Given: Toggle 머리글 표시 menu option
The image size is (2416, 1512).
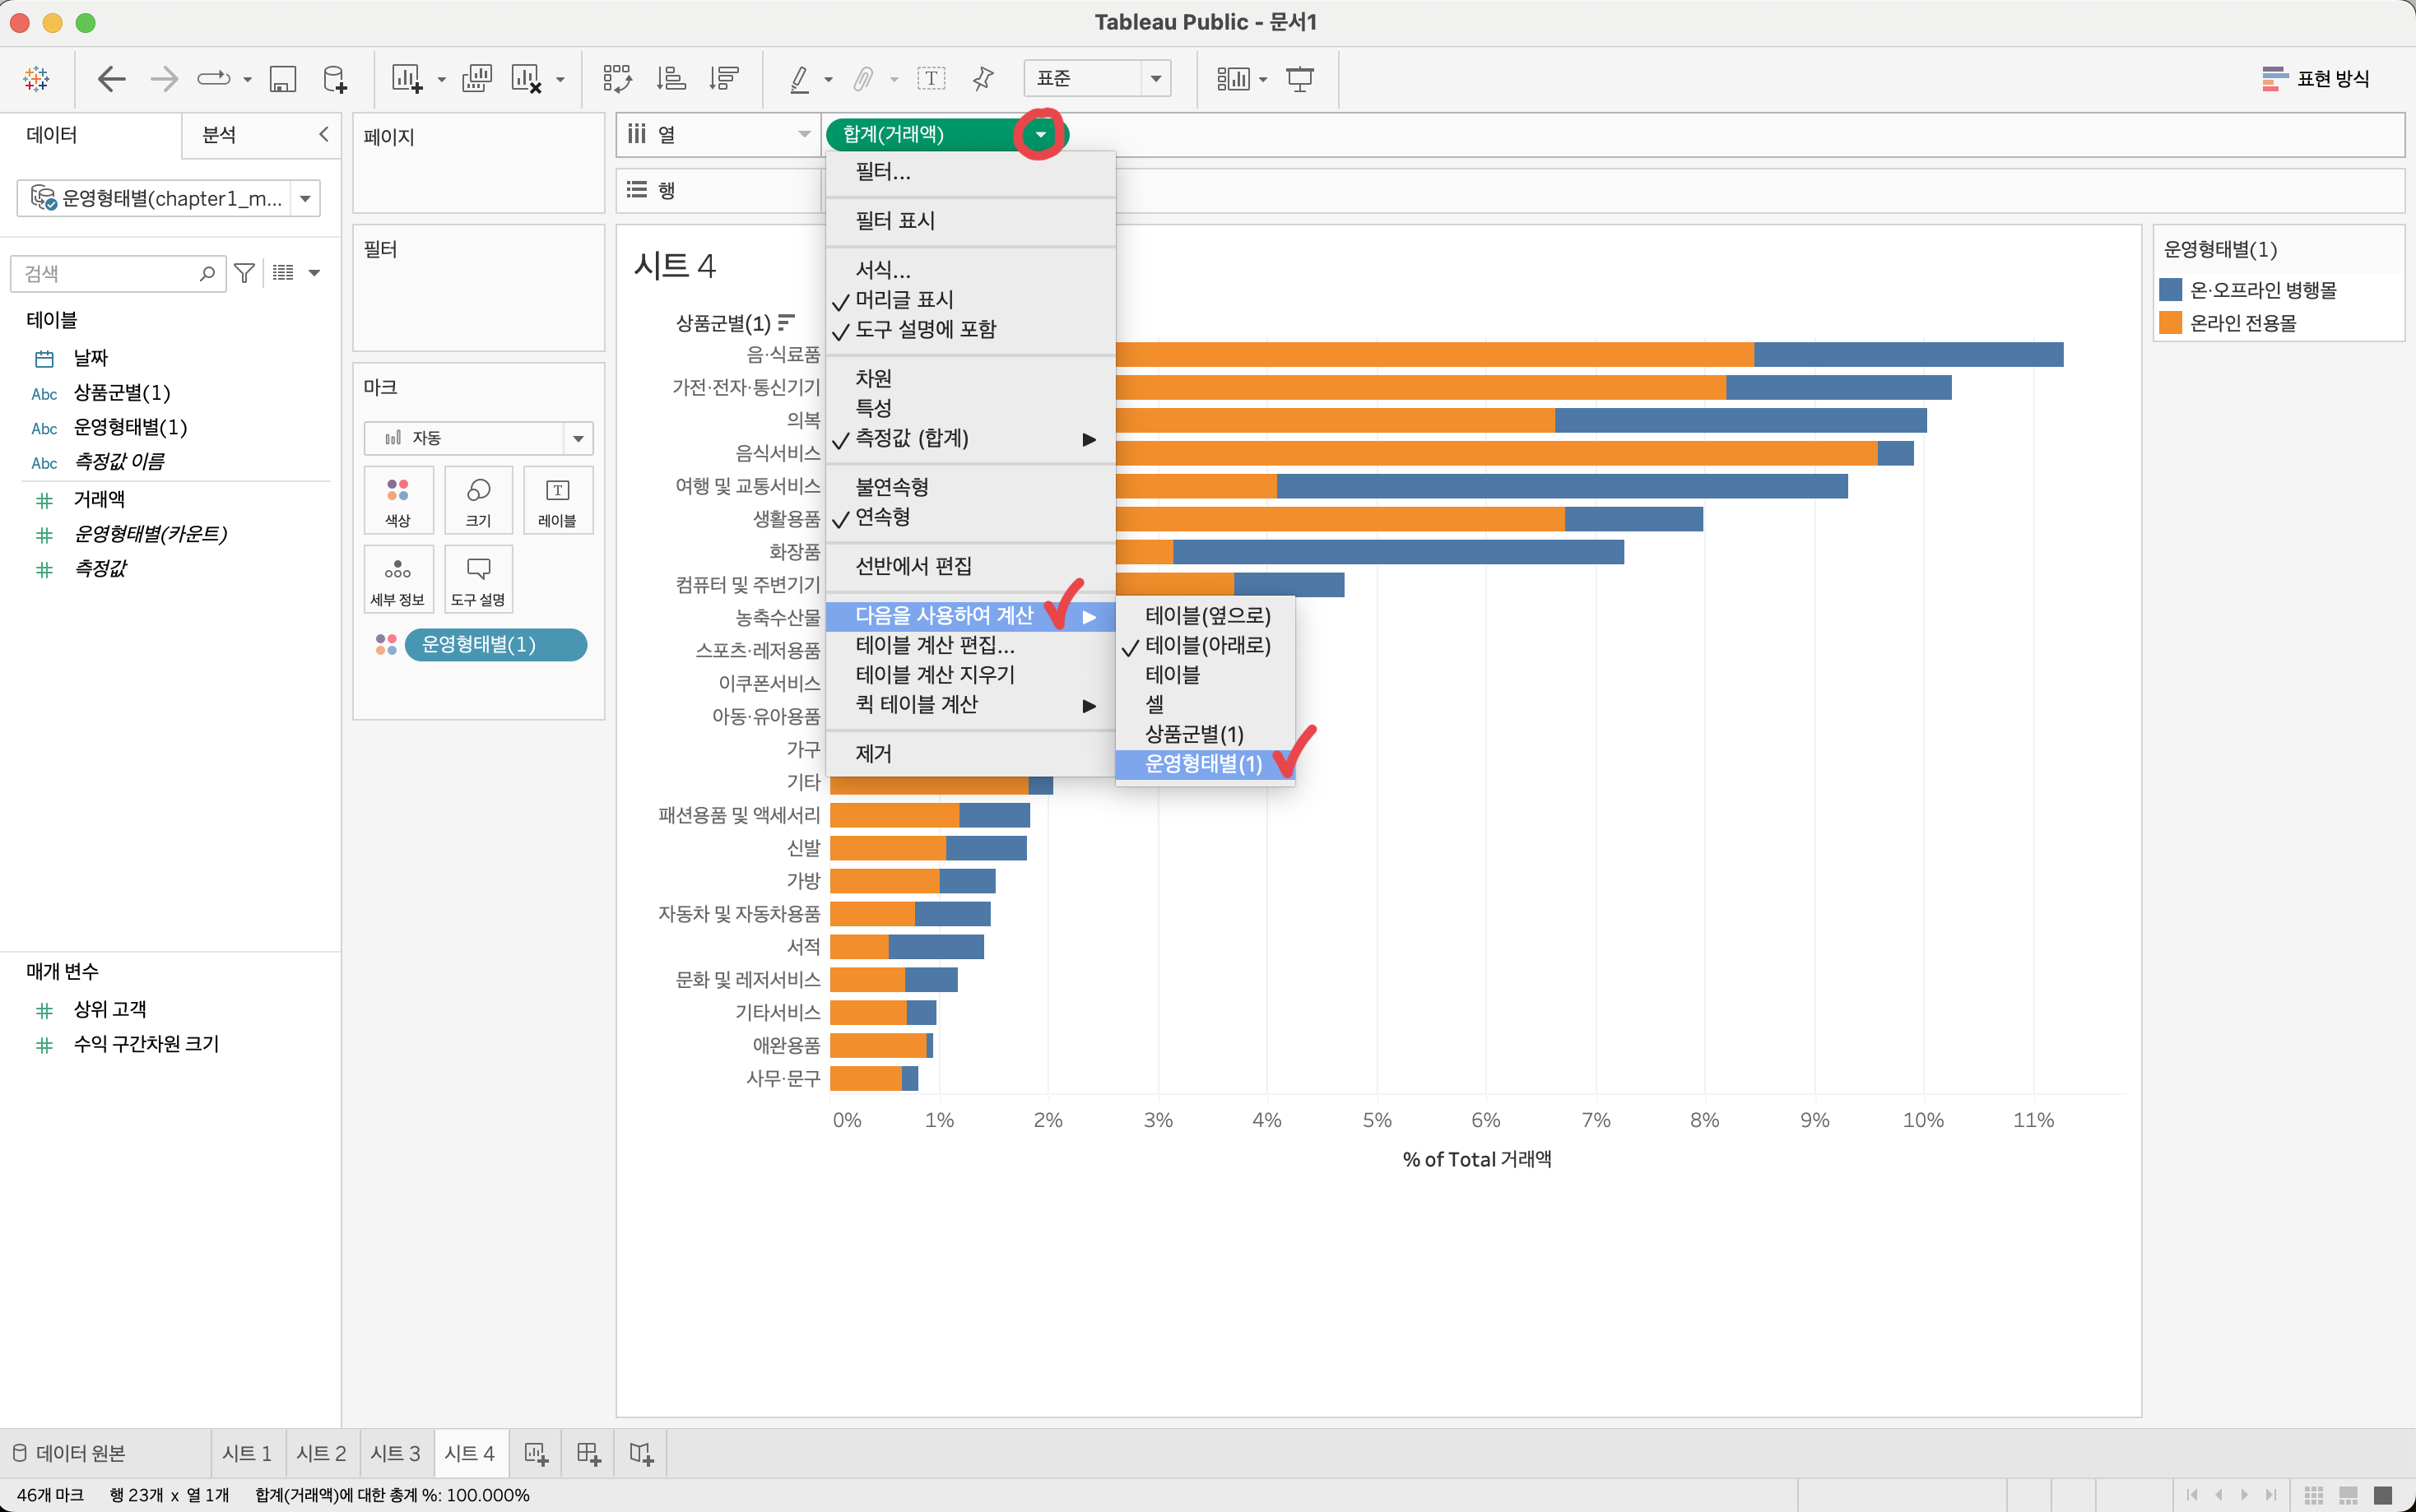Looking at the screenshot, I should pyautogui.click(x=904, y=300).
